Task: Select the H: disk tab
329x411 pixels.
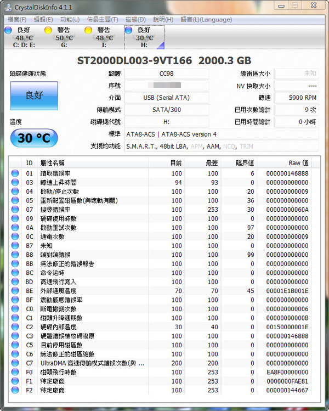Action: click(144, 37)
